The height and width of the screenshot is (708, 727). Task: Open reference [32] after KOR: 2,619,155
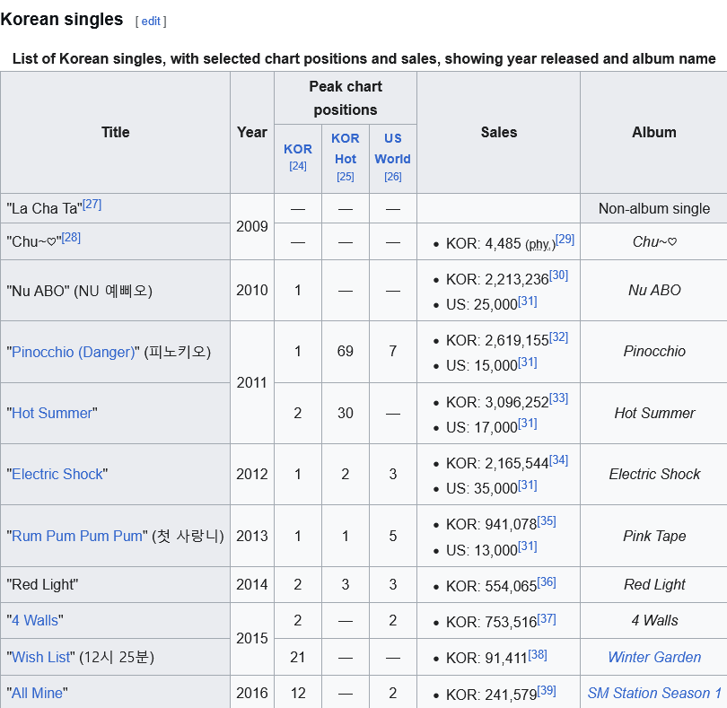558,337
